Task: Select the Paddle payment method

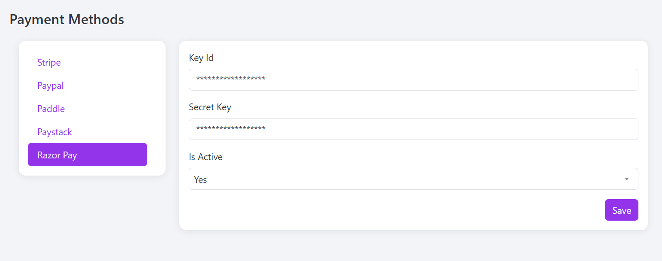Action: point(51,109)
